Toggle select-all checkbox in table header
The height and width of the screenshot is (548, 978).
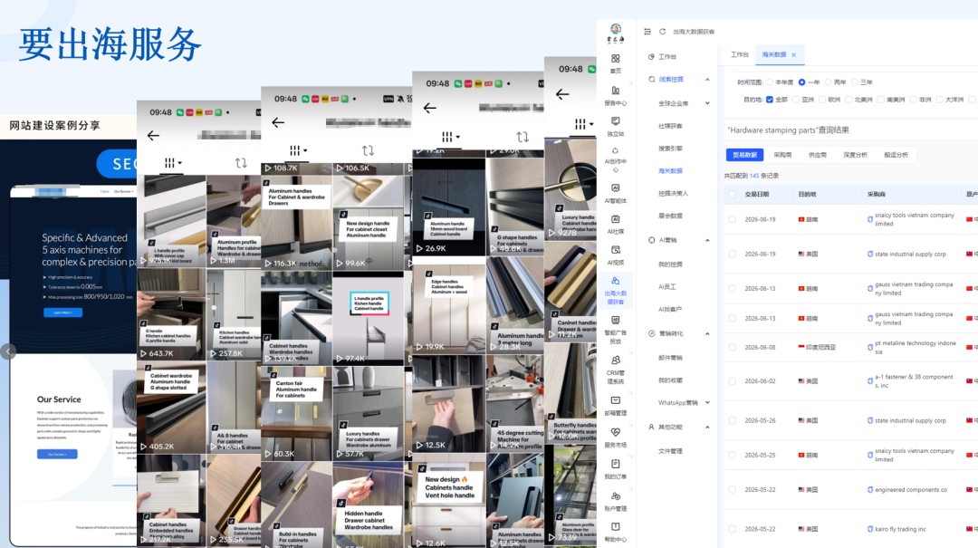tap(733, 194)
